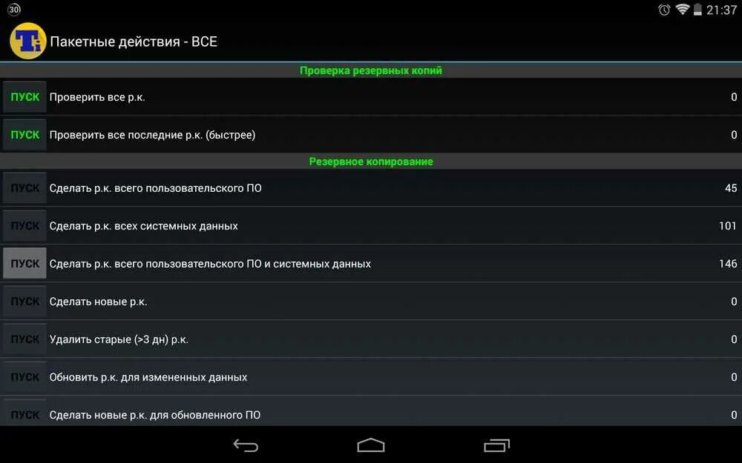
Task: Tap the Android back navigation icon
Action: tap(246, 445)
